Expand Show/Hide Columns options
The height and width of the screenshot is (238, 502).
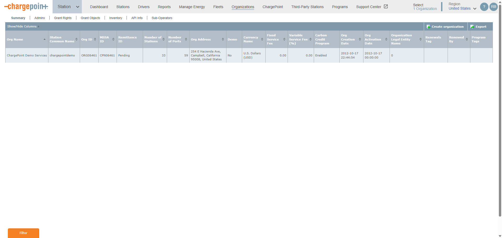click(23, 26)
